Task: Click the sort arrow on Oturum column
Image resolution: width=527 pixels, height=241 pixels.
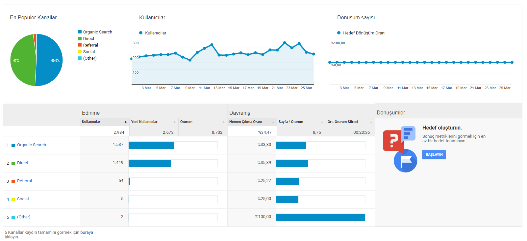Action: point(224,122)
